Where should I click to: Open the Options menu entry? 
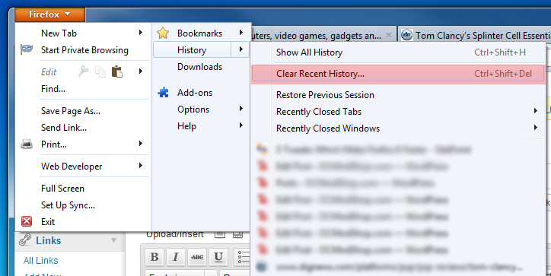tap(193, 109)
